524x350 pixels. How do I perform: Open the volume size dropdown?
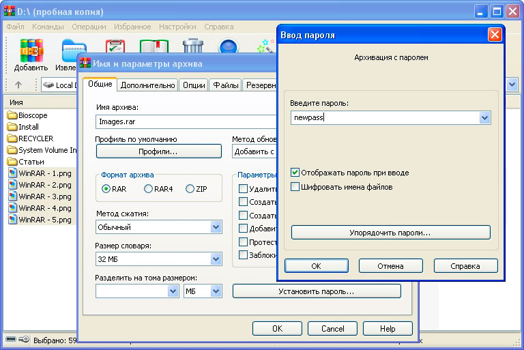(173, 291)
